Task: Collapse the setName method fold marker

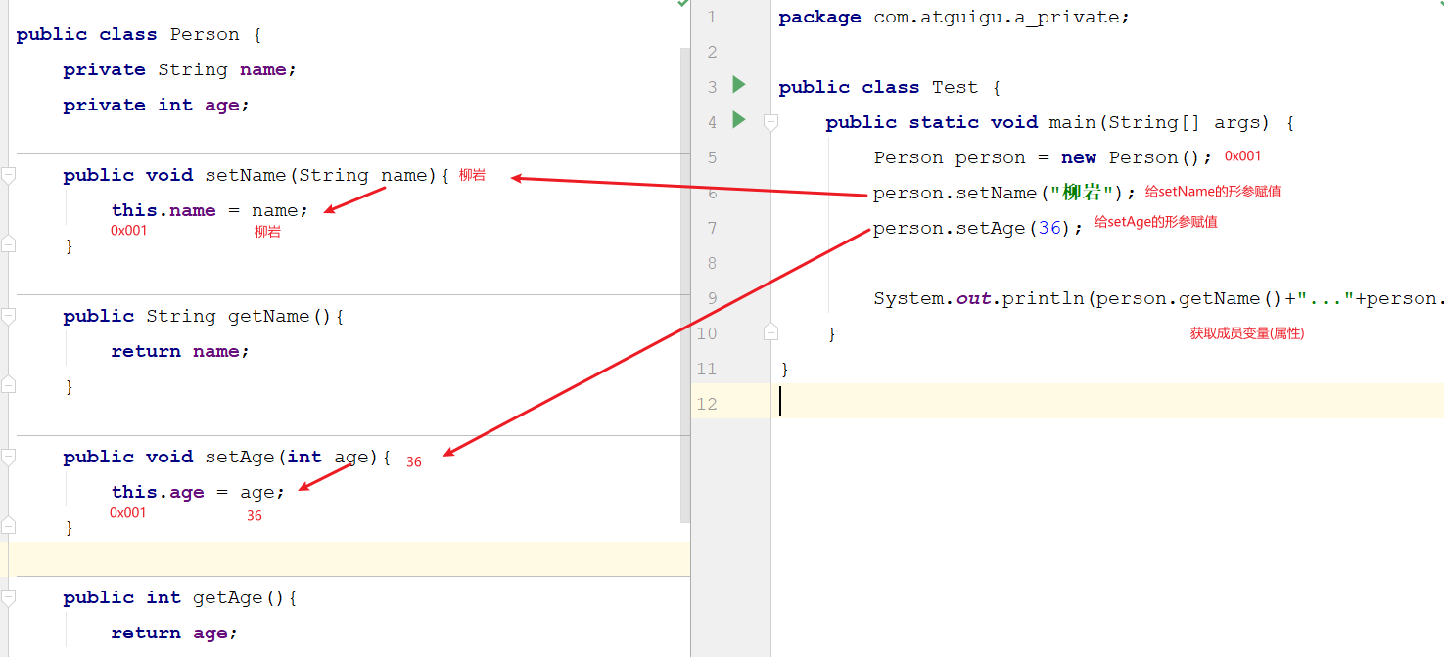Action: 9,175
